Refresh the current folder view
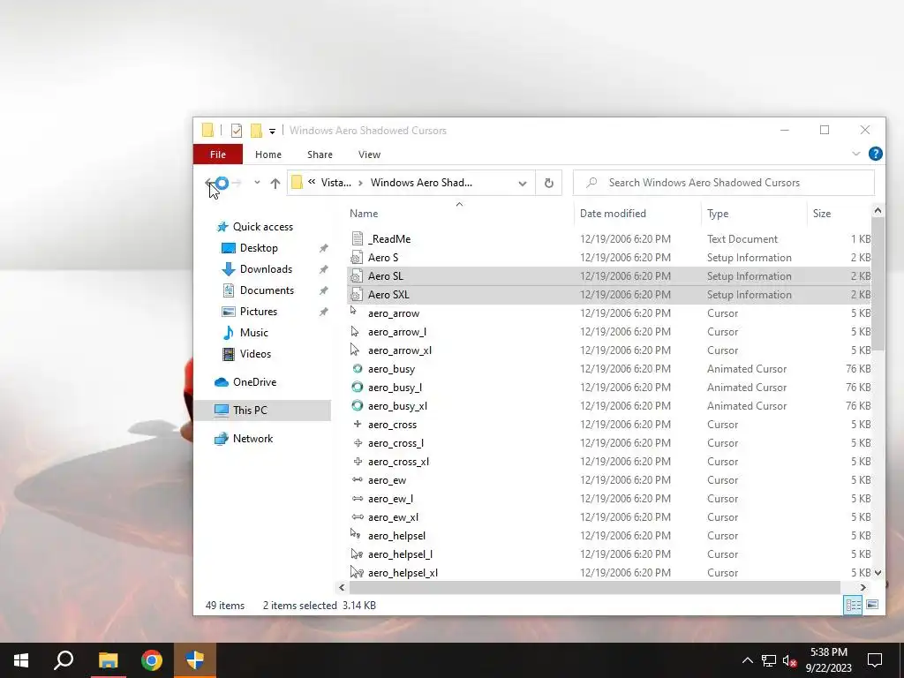Image resolution: width=904 pixels, height=678 pixels. [549, 183]
